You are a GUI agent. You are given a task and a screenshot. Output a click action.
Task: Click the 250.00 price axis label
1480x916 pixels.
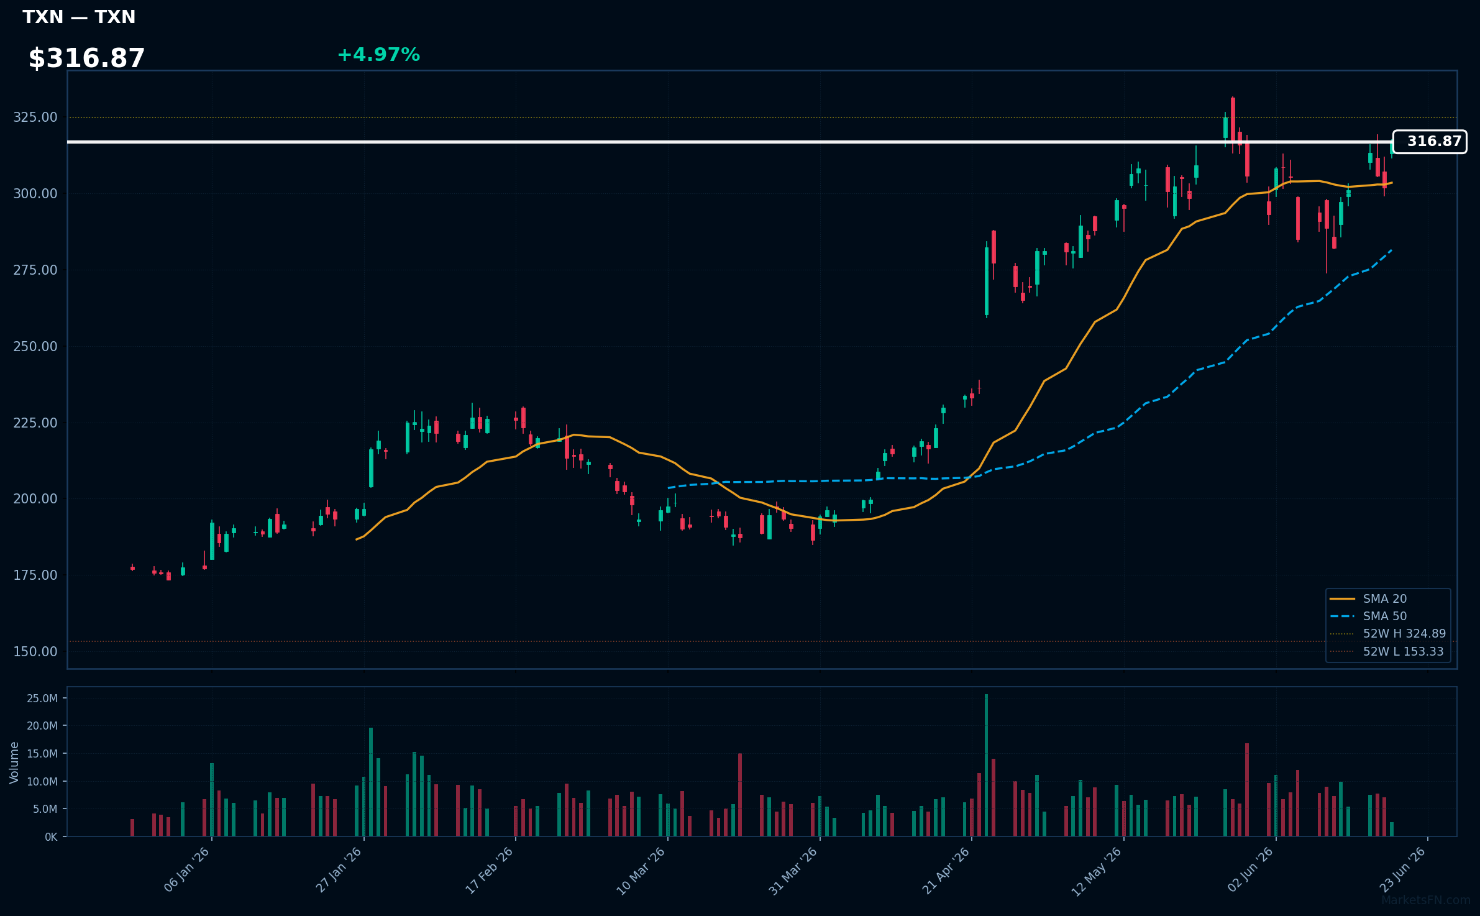tap(35, 346)
